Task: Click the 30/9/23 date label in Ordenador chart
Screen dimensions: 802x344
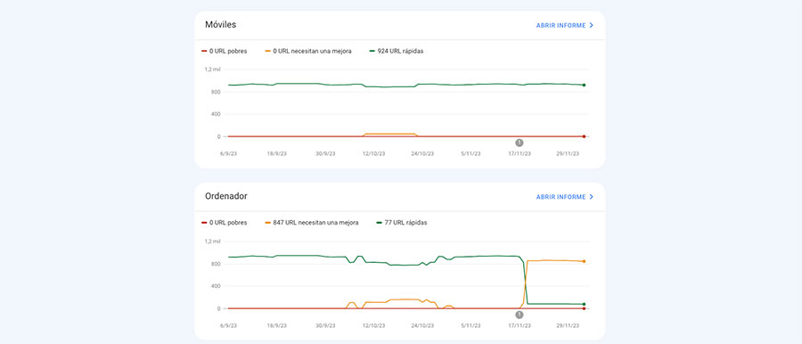Action: (x=326, y=325)
